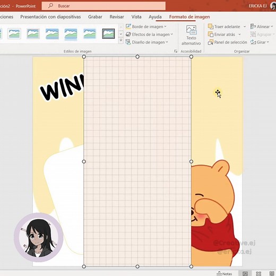Click the Efectos de la imagen icon
The height and width of the screenshot is (276, 276).
(128, 34)
